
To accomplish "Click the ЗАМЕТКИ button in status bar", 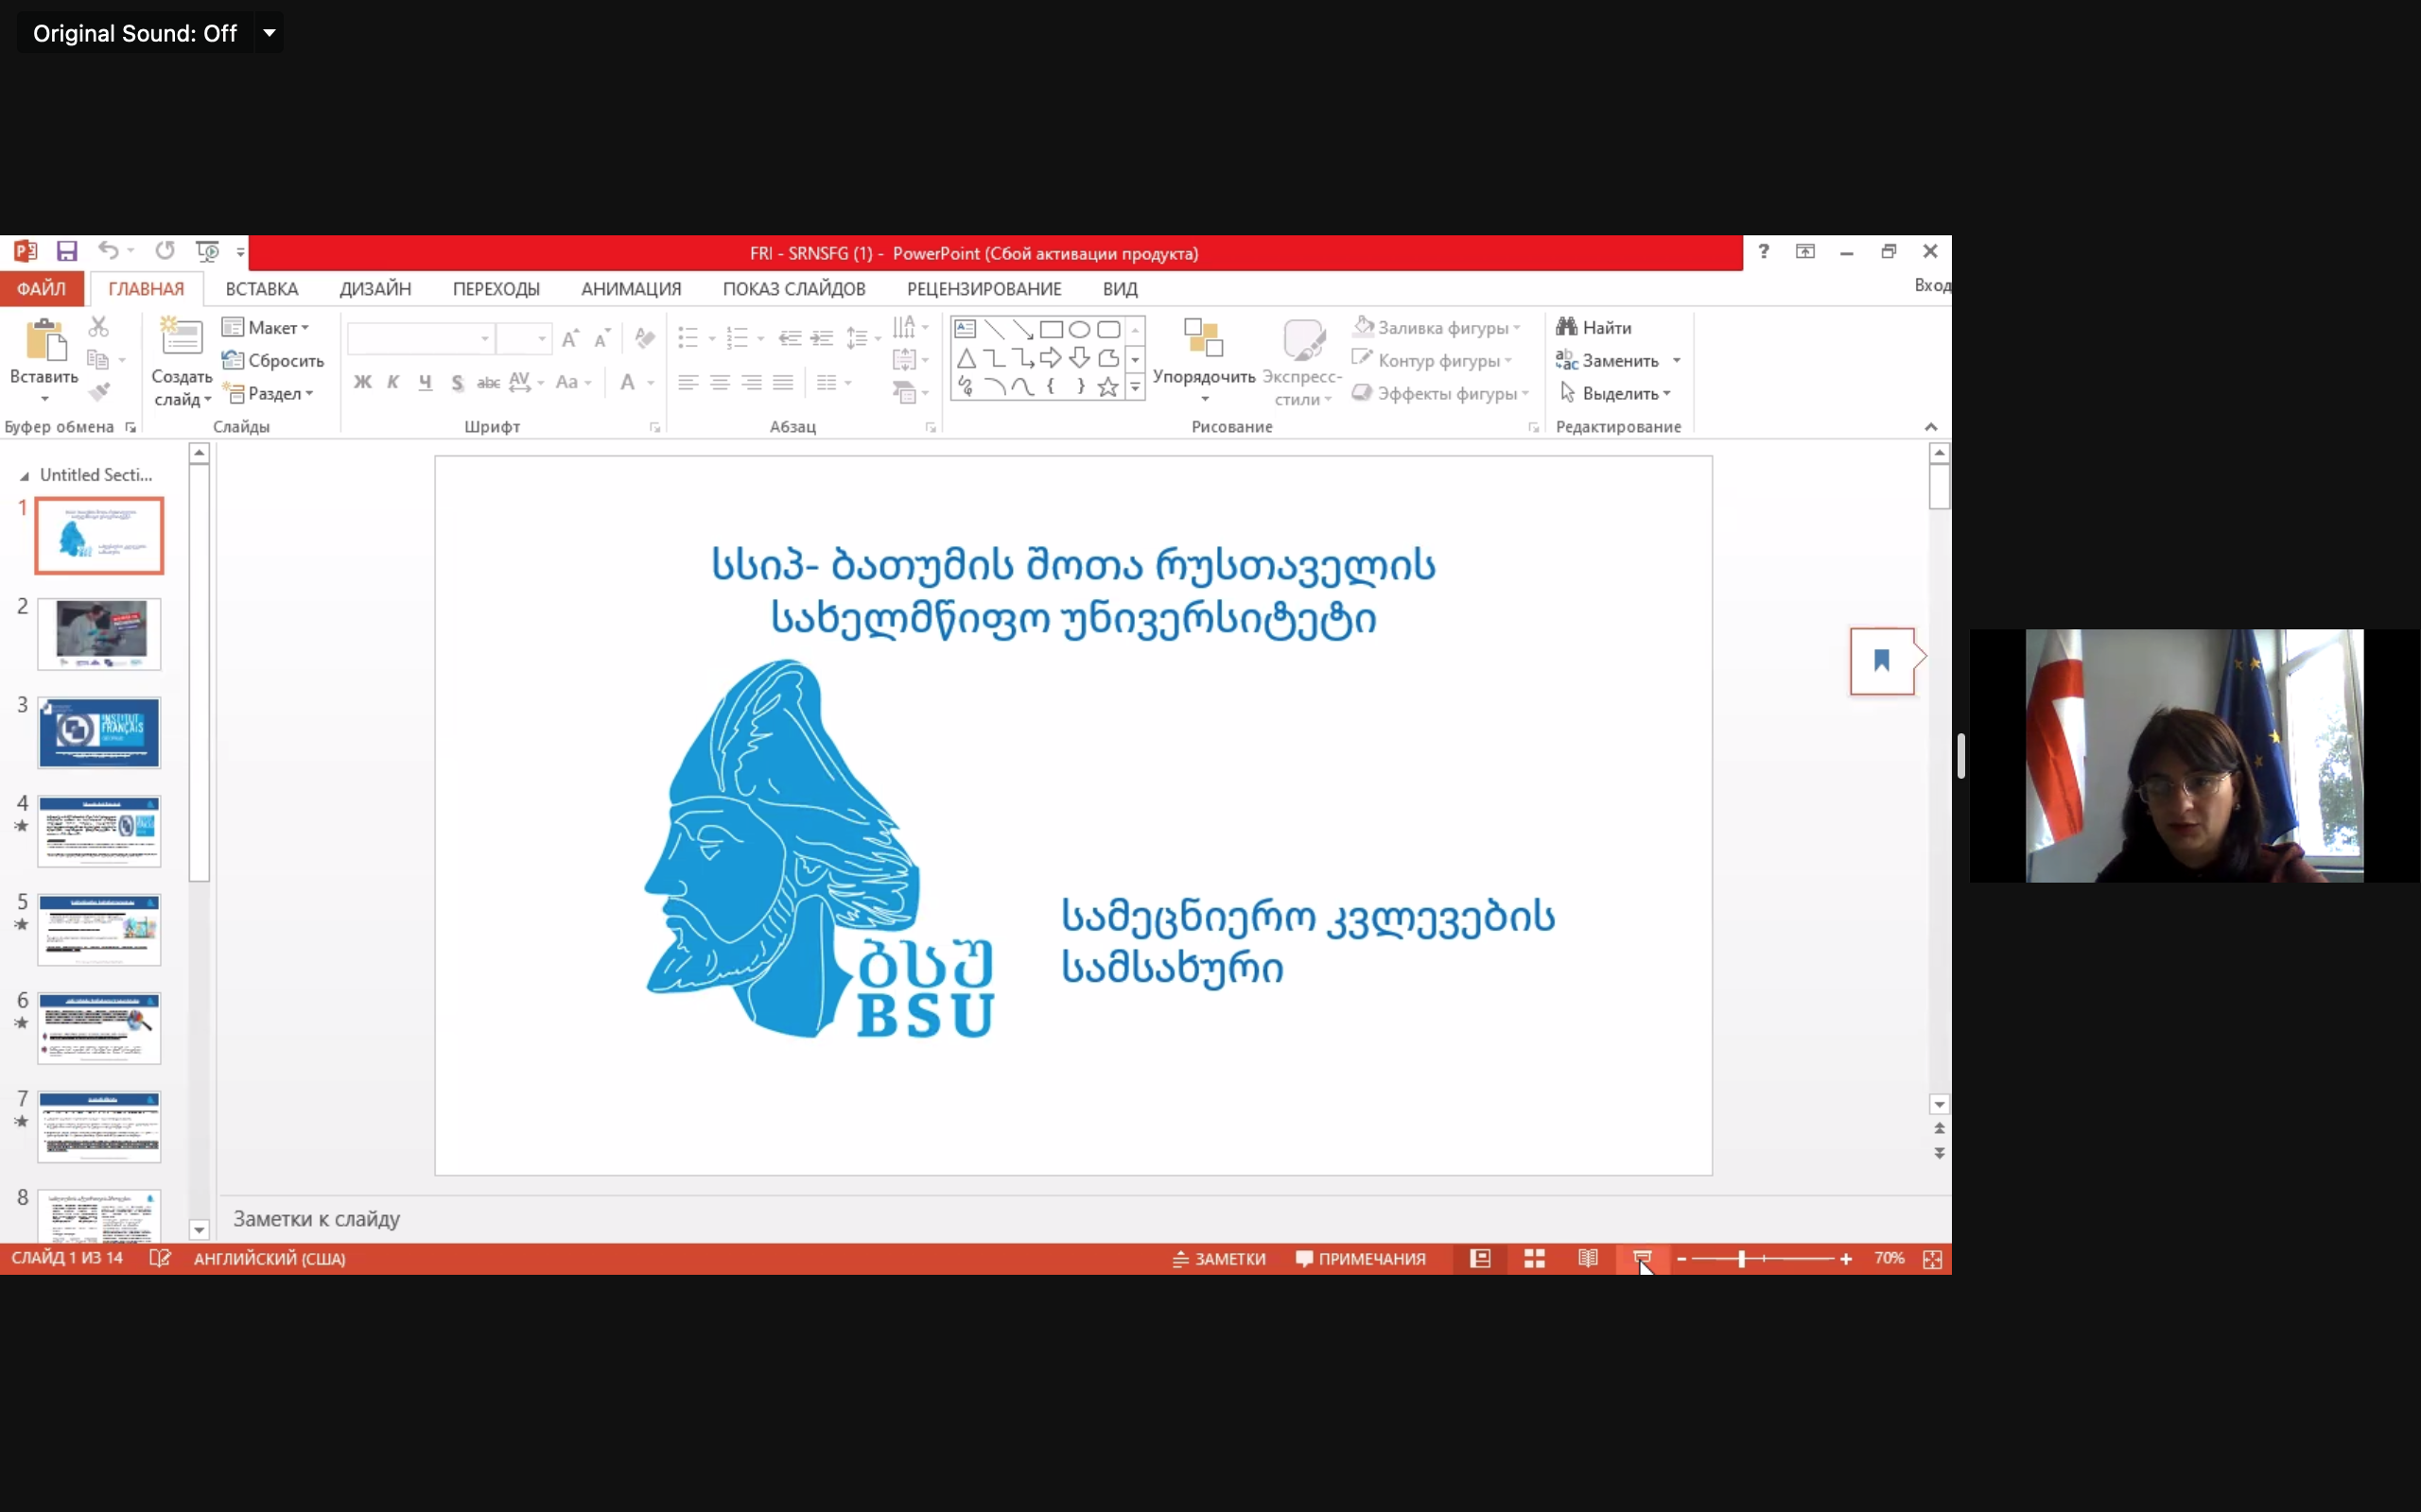I will coord(1218,1259).
